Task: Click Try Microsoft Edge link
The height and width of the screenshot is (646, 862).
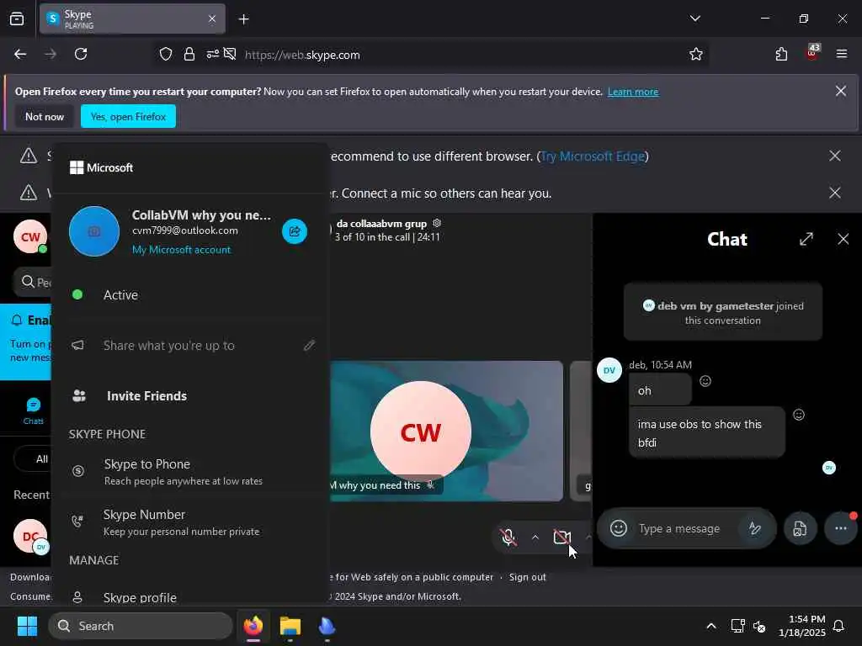Action: point(592,156)
